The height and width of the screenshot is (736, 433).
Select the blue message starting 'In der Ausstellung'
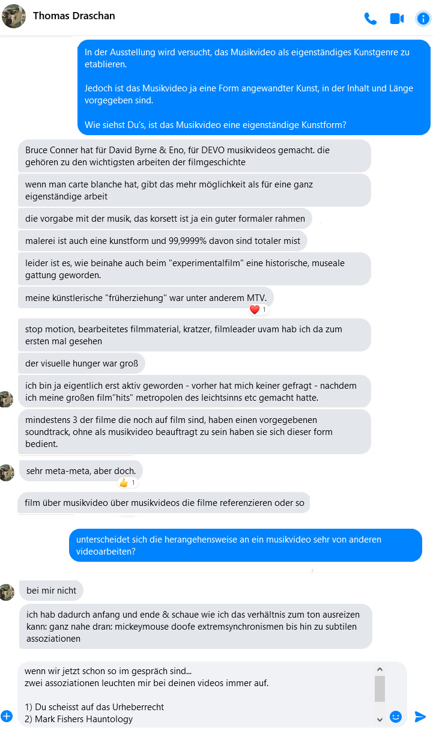point(255,88)
